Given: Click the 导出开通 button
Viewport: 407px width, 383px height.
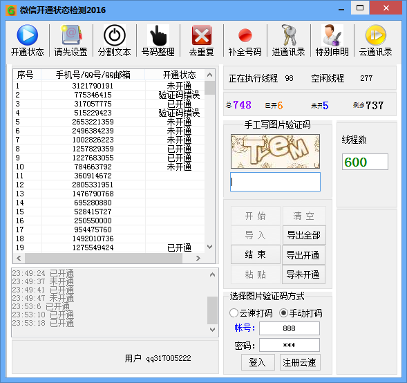Looking at the screenshot, I should [x=303, y=255].
